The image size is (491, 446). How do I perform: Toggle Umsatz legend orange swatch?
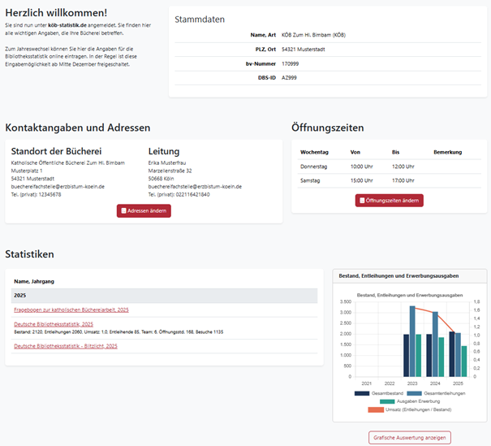376,409
